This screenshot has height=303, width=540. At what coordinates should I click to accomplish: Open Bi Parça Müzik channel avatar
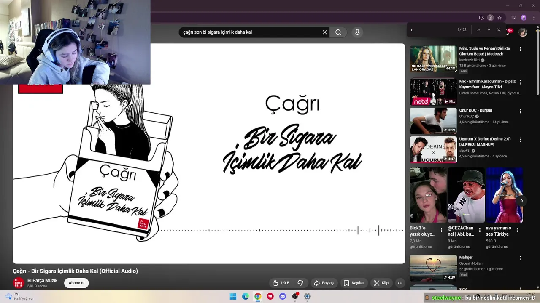point(19,282)
